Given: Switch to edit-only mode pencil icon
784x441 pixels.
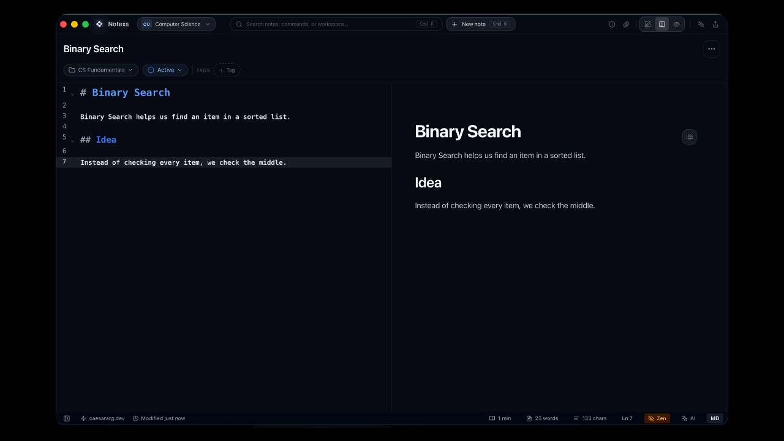Looking at the screenshot, I should click(x=647, y=24).
